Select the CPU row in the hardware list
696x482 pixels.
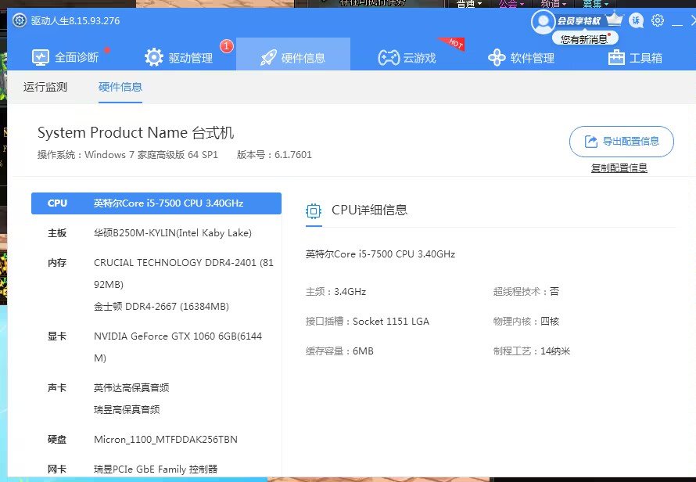tap(156, 203)
